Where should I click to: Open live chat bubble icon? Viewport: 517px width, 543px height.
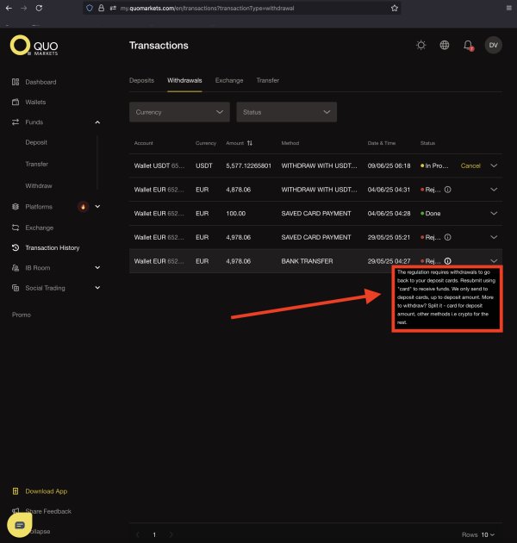[20, 525]
